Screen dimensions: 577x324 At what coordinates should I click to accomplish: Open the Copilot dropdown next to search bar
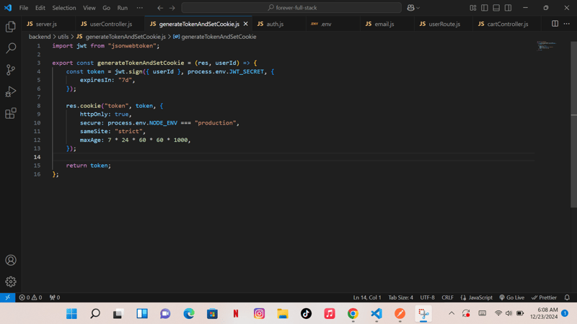coord(414,8)
